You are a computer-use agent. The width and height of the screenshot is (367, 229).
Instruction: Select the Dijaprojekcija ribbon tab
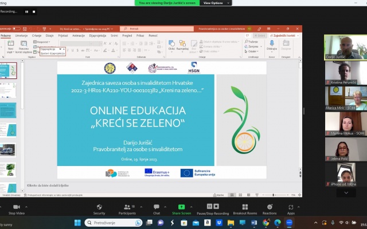[x=97, y=35]
